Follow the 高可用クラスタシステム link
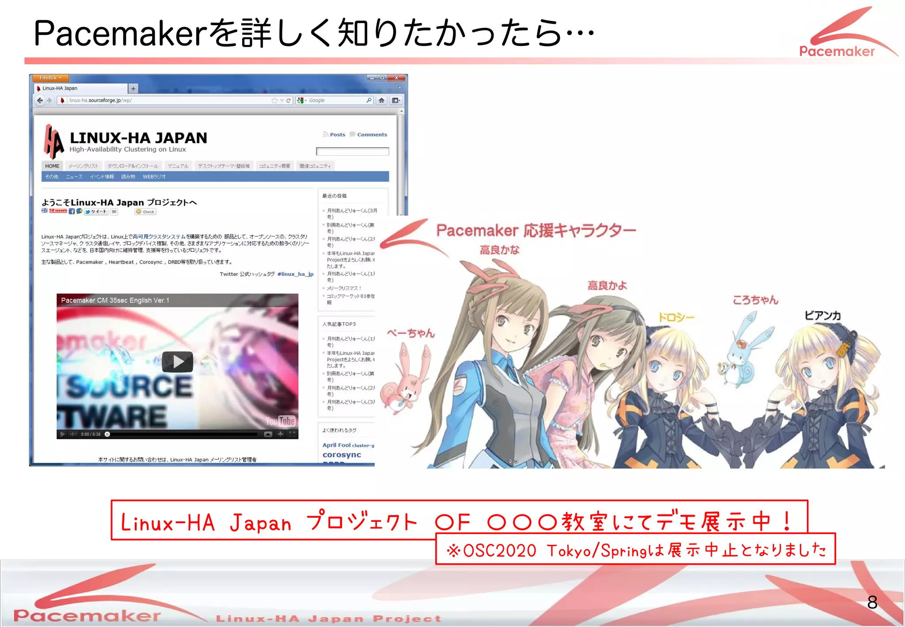 pyautogui.click(x=159, y=237)
